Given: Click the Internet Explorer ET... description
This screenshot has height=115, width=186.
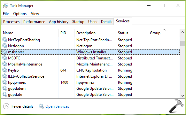Looking at the screenshot, I should coord(94,76).
